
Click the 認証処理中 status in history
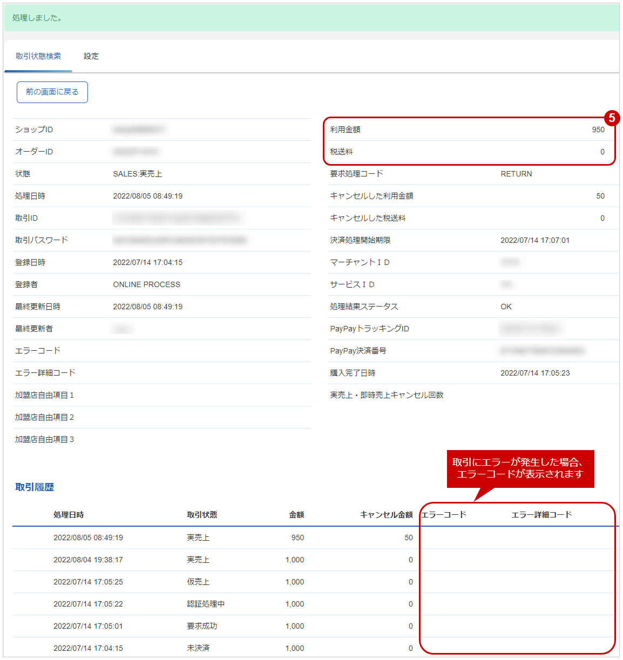pos(206,604)
